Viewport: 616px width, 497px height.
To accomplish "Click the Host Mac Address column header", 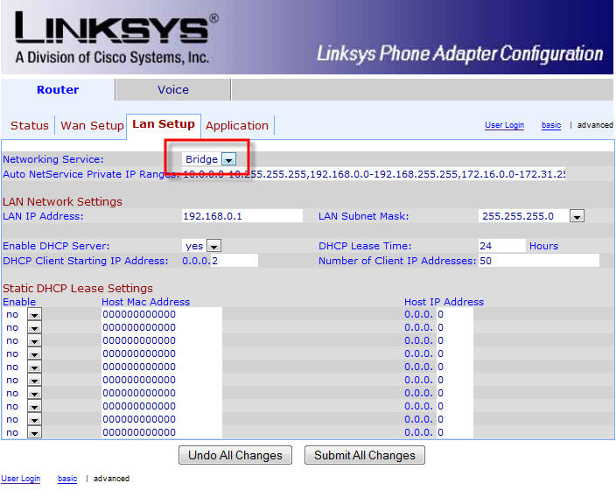I will tap(145, 302).
